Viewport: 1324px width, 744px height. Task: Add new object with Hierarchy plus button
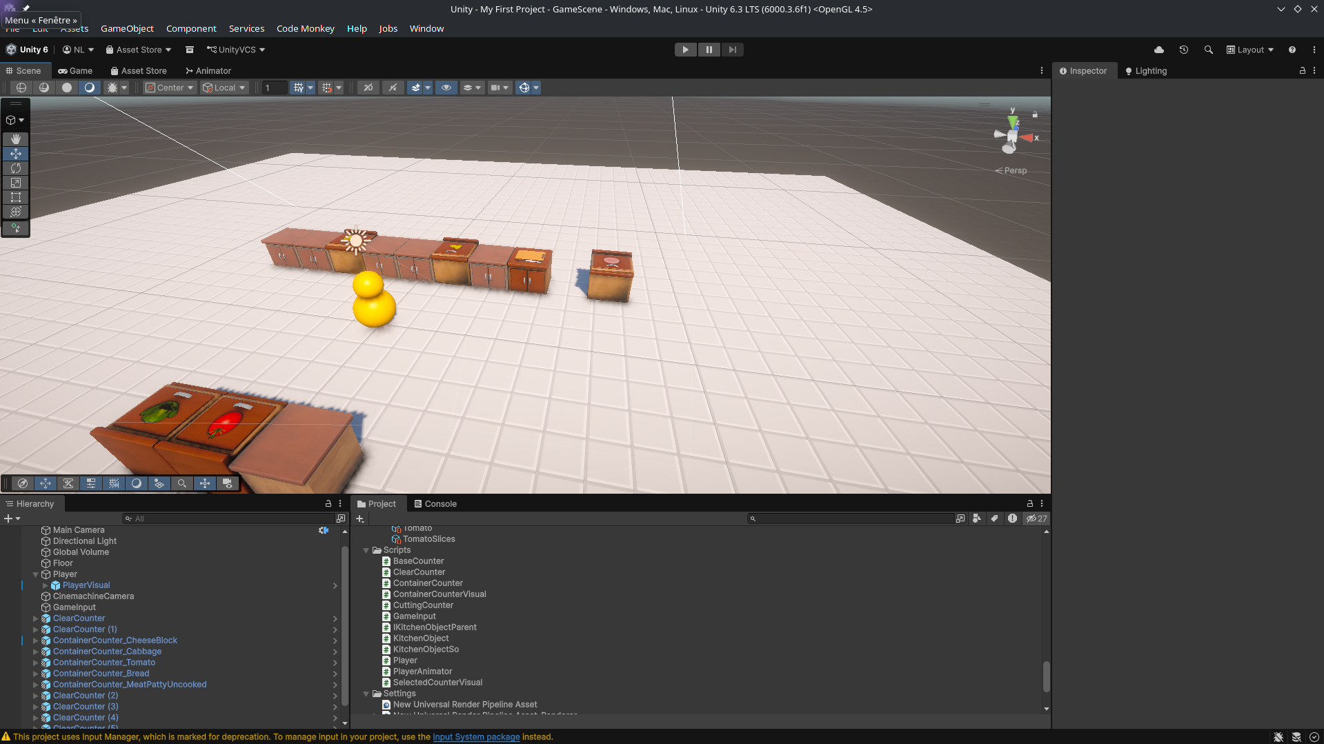(12, 519)
